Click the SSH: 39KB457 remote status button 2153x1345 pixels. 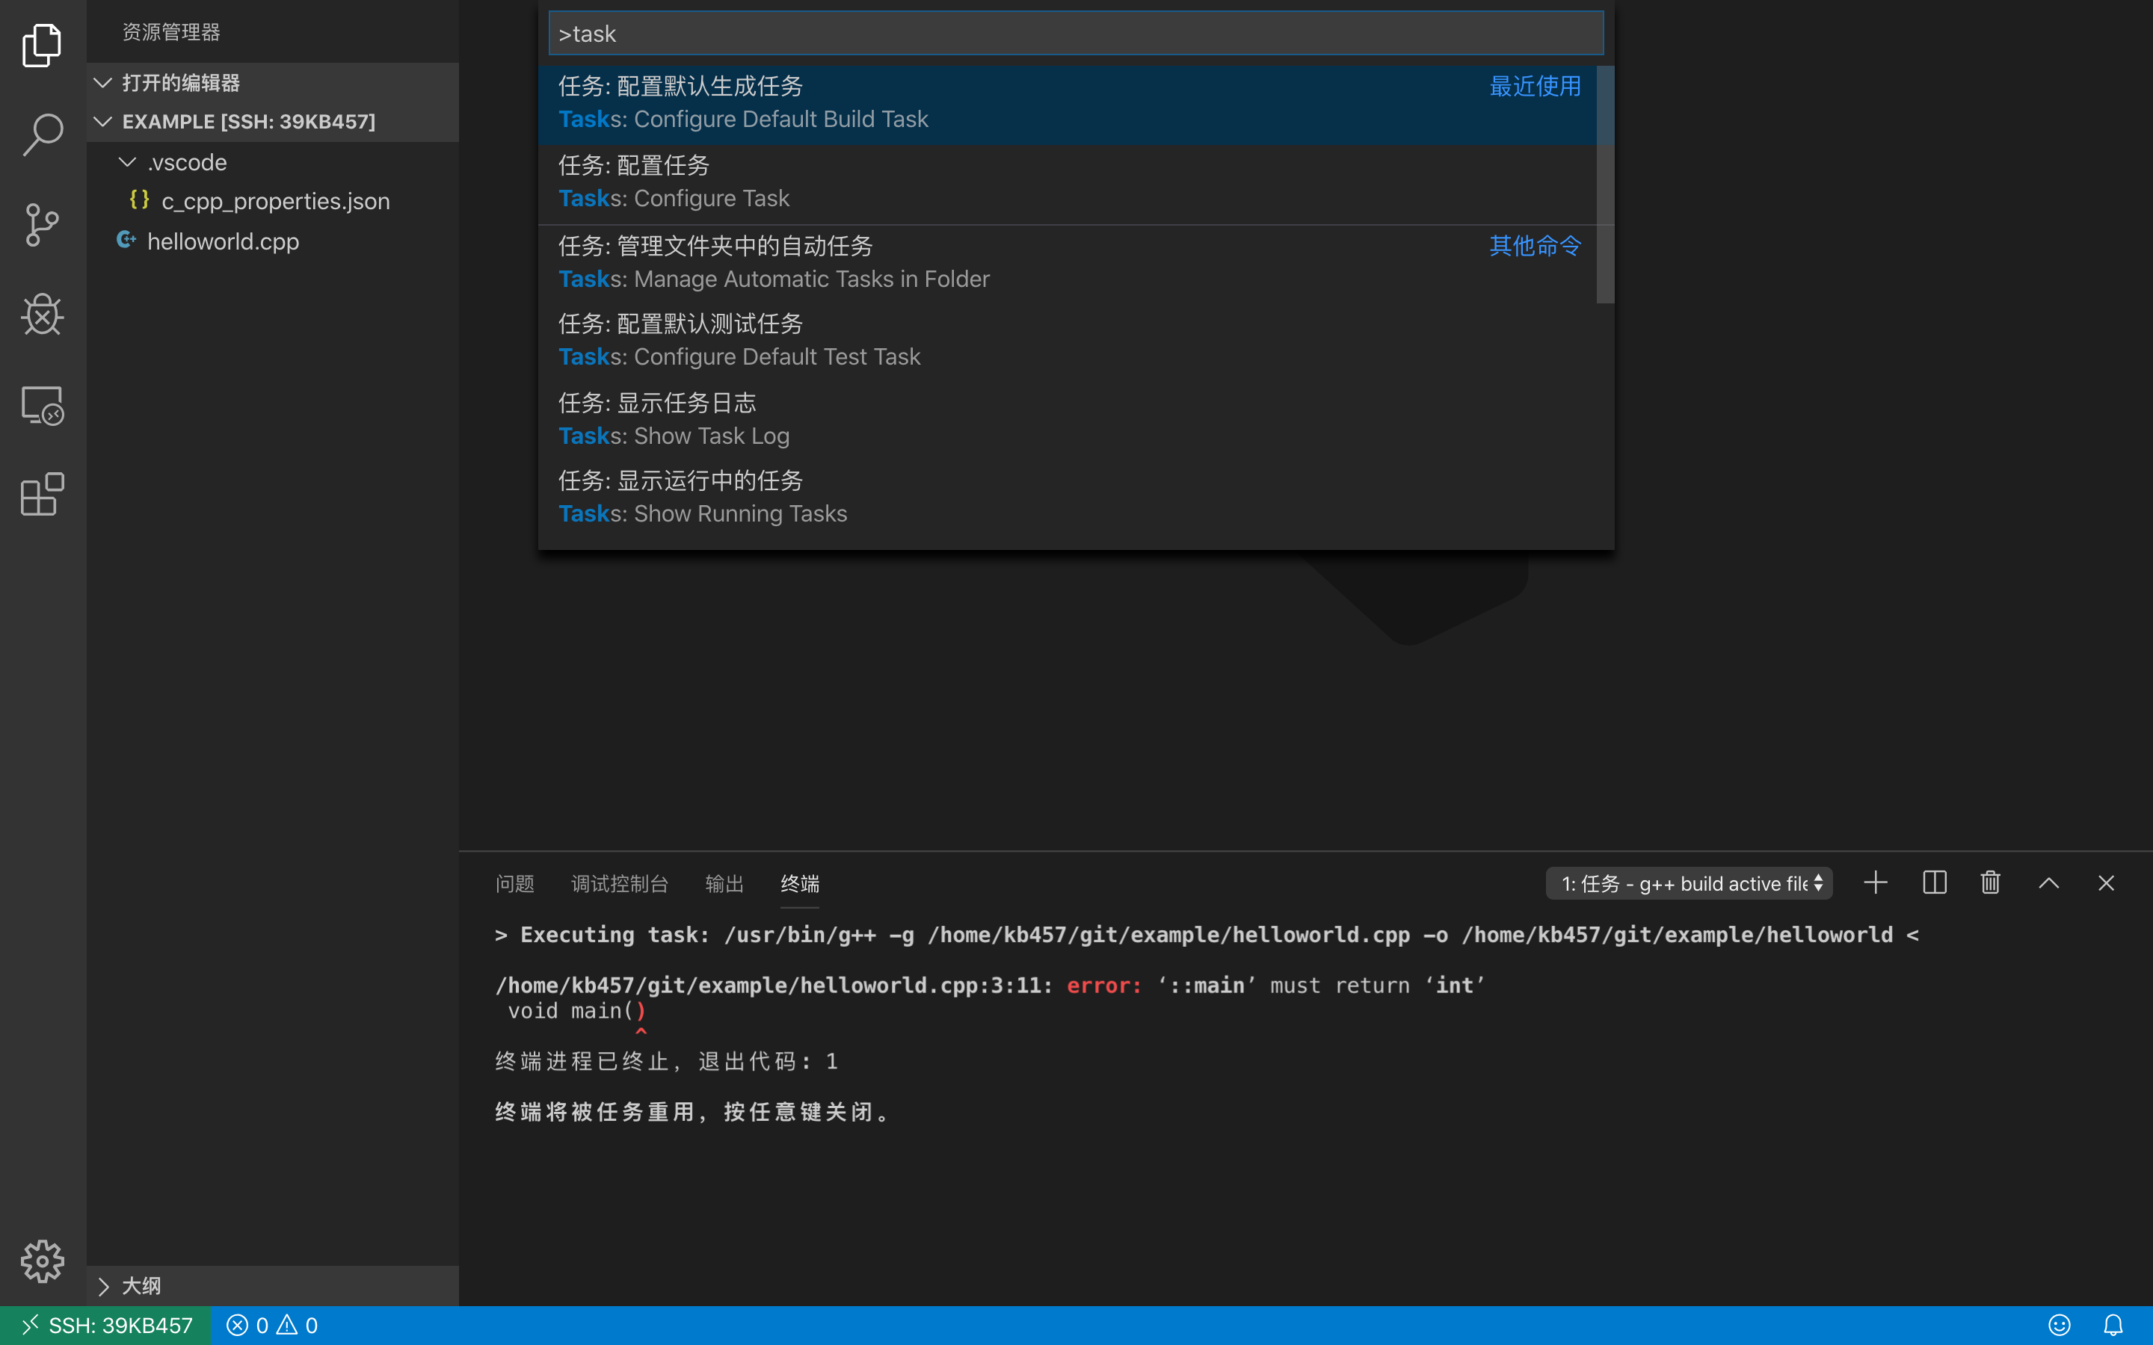pyautogui.click(x=107, y=1326)
